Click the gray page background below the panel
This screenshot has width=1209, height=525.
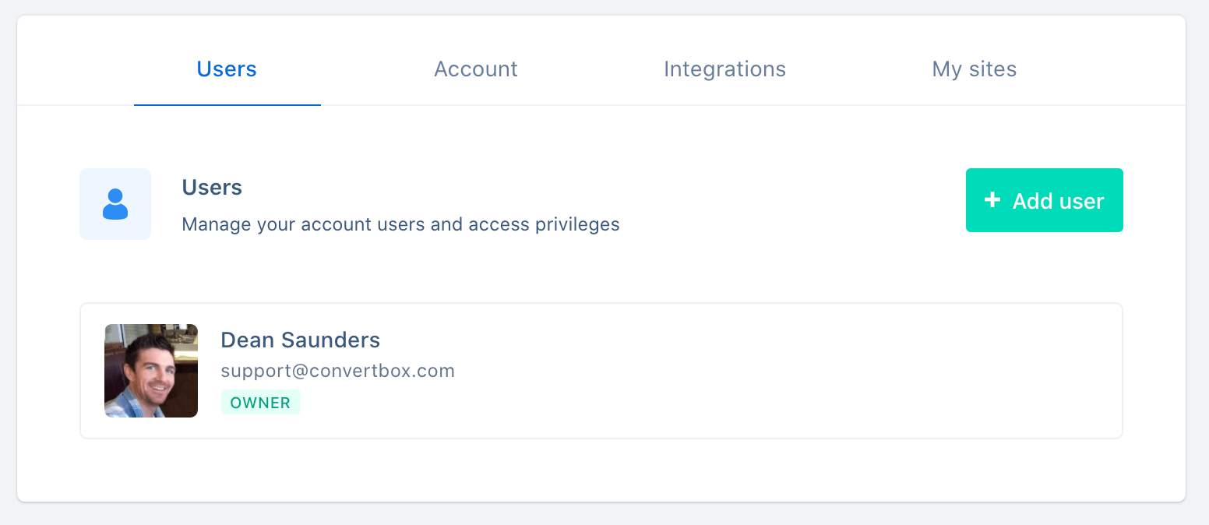pyautogui.click(x=604, y=515)
